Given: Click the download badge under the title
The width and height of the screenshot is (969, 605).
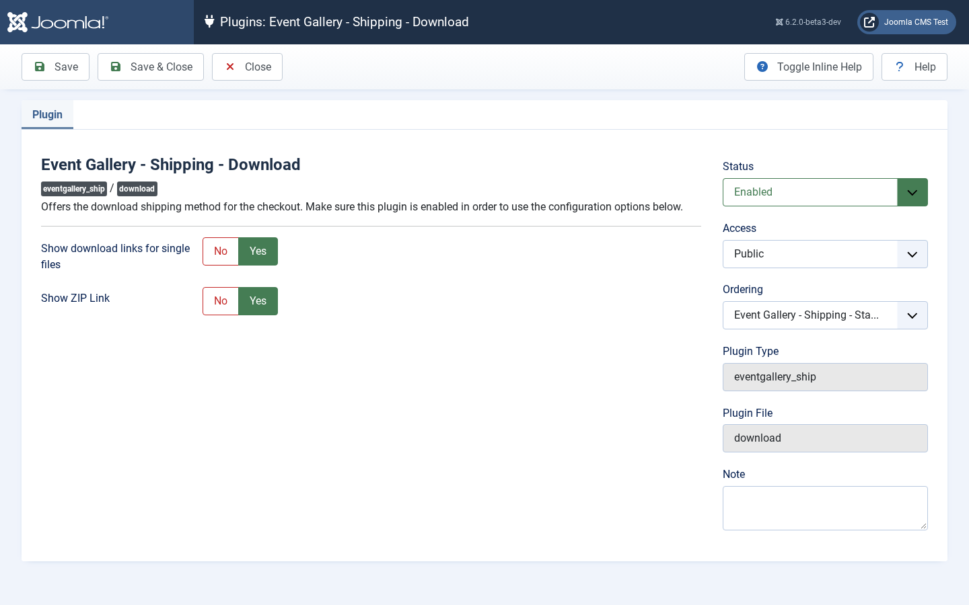Looking at the screenshot, I should point(137,189).
